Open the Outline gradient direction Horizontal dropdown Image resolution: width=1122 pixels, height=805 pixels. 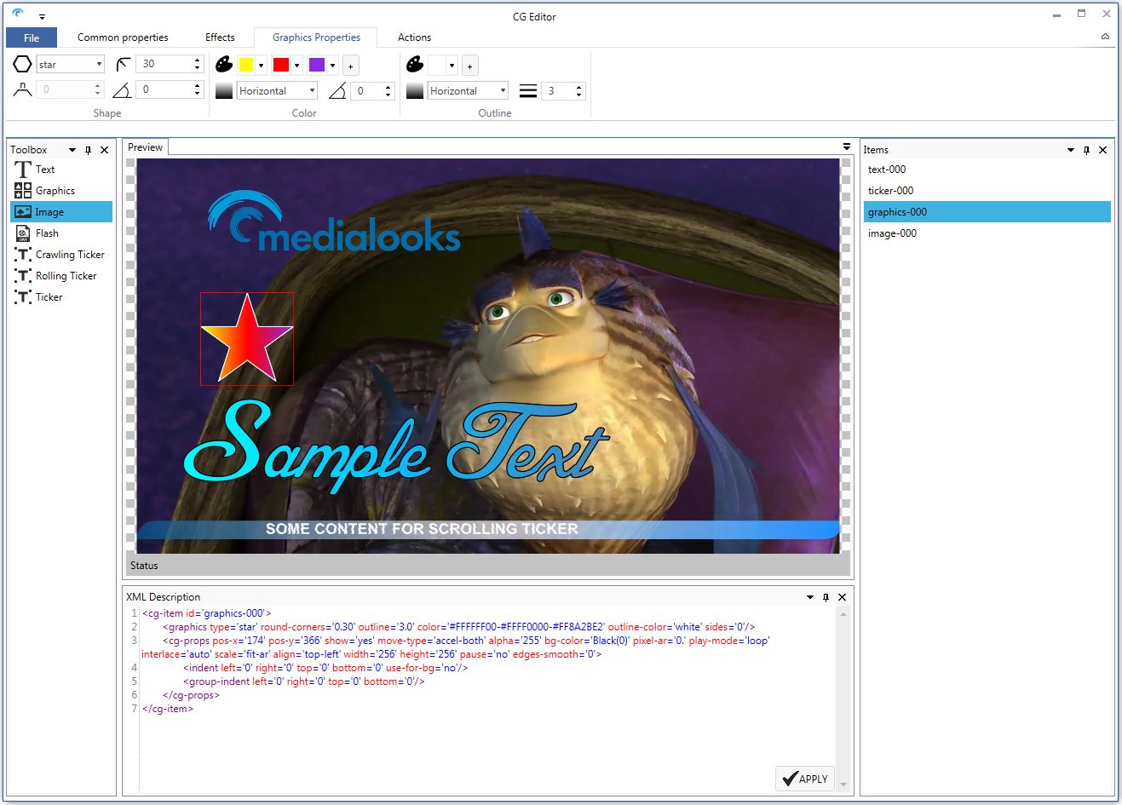[x=503, y=91]
